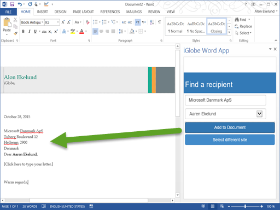
Task: Toggle Italic formatting
Action: tap(29, 31)
